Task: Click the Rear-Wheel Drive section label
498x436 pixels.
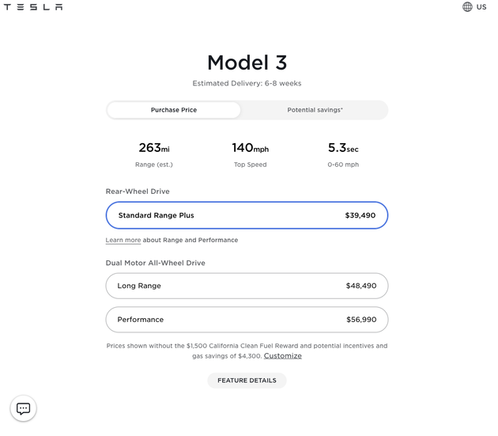Action: pyautogui.click(x=138, y=191)
